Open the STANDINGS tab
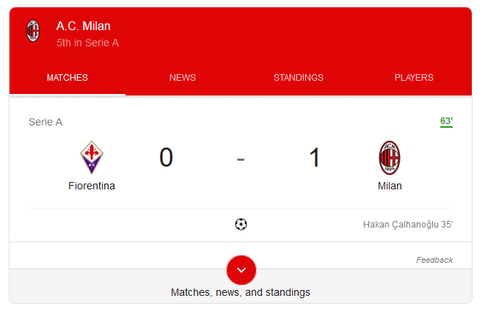 pos(299,77)
